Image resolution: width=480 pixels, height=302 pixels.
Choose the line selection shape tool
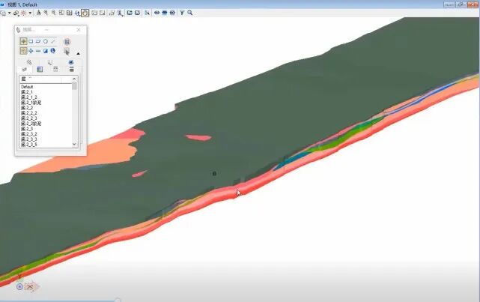[53, 41]
